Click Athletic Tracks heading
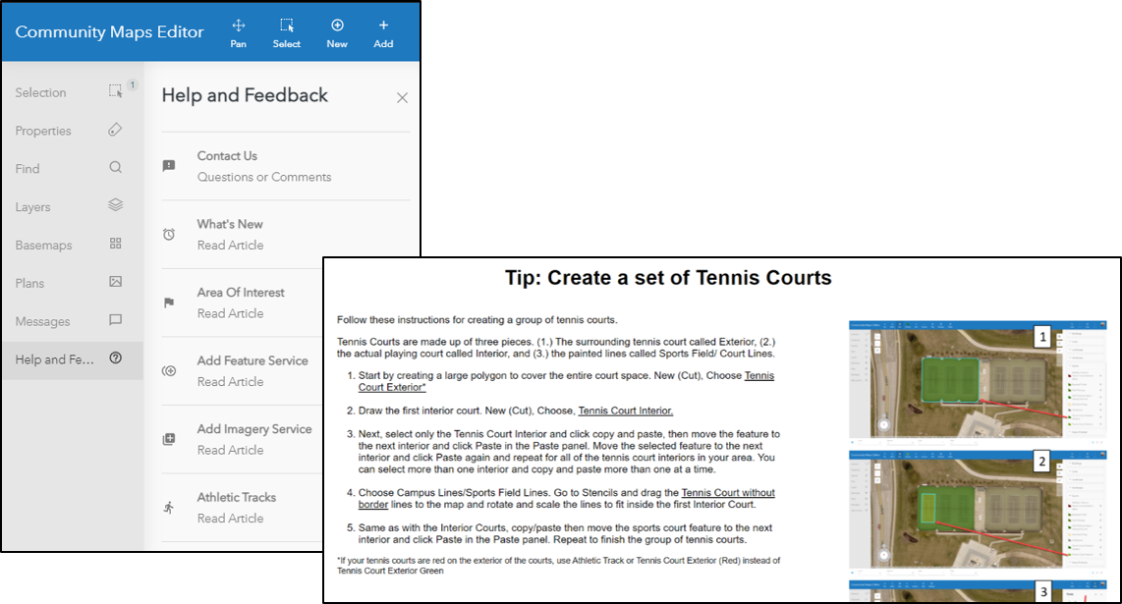The height and width of the screenshot is (604, 1122). click(236, 497)
